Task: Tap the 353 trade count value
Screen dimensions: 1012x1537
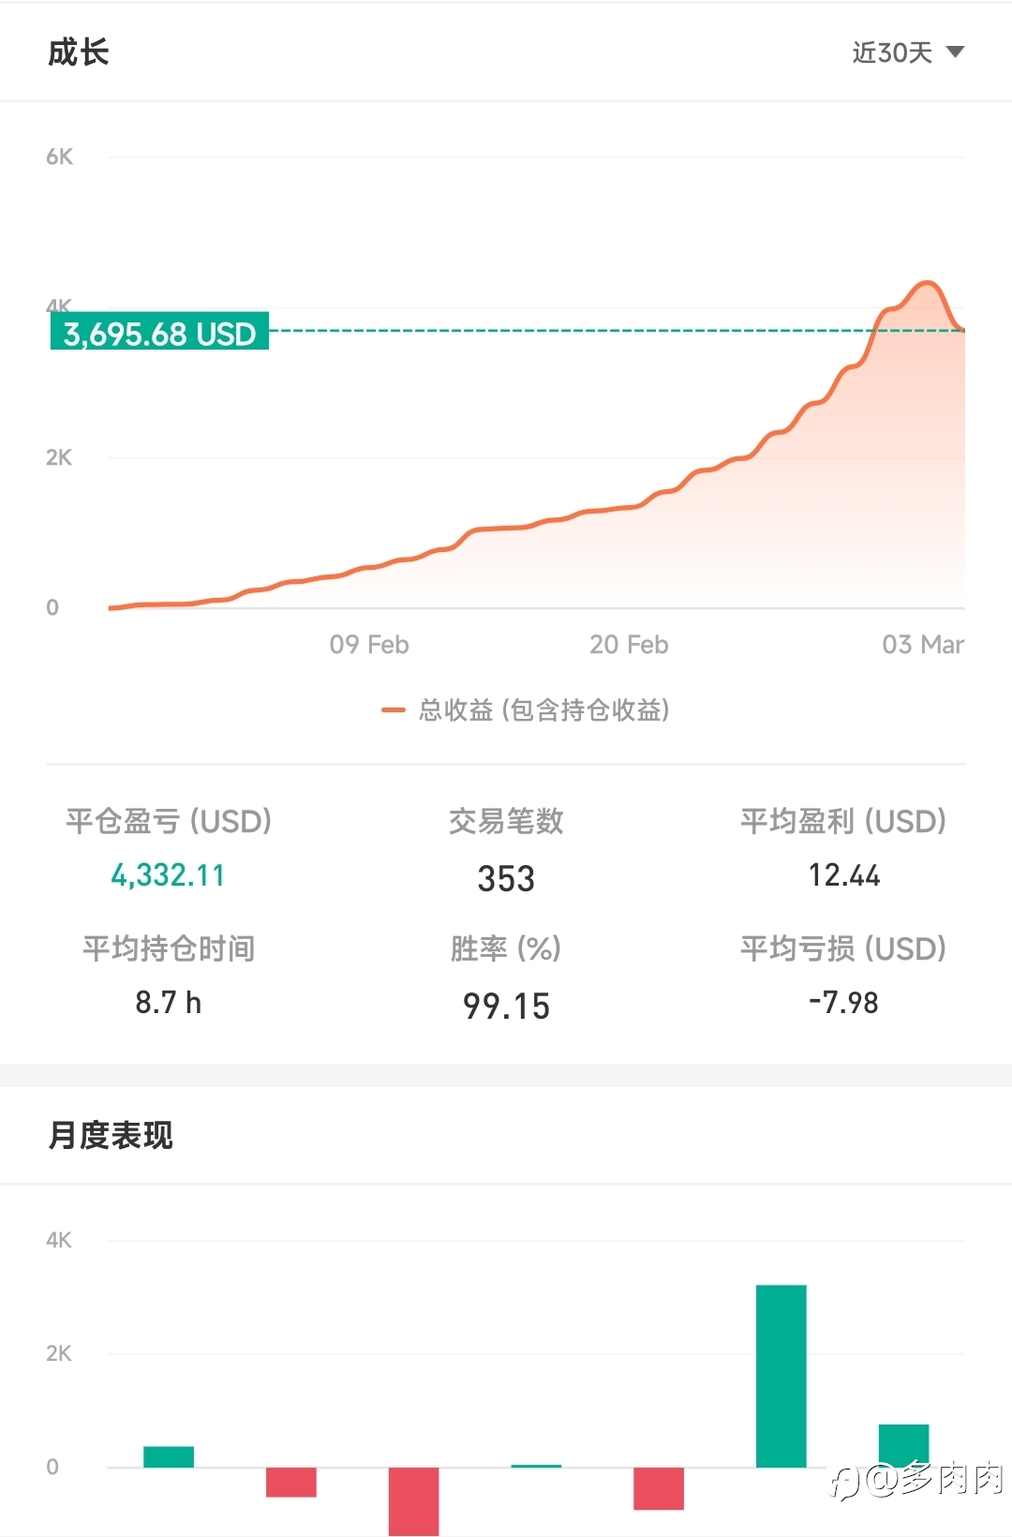Action: (506, 878)
